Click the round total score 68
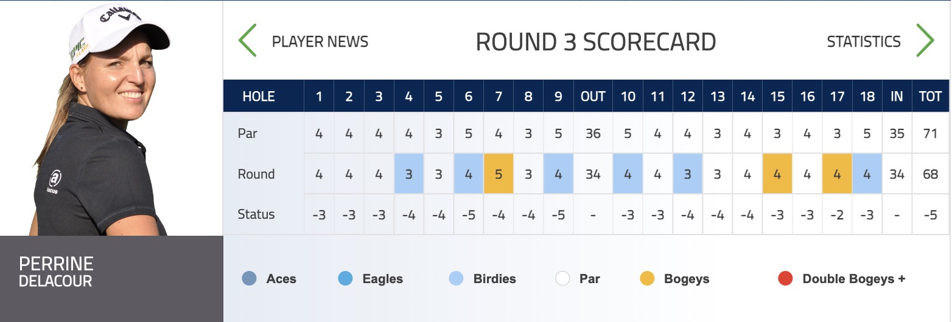The image size is (952, 322). point(931,174)
